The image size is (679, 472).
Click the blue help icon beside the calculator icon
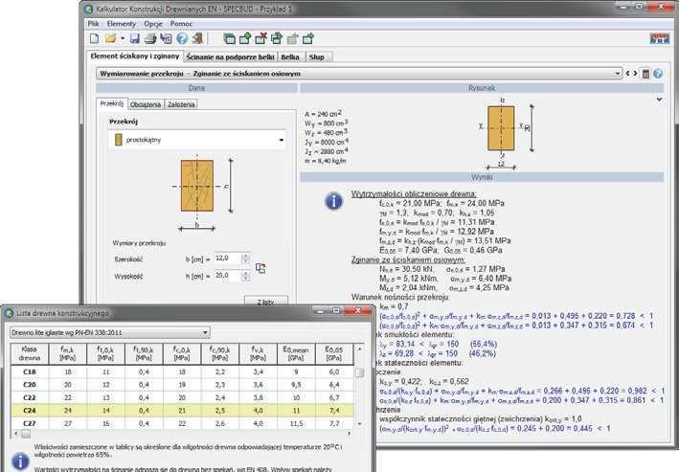pos(658,74)
